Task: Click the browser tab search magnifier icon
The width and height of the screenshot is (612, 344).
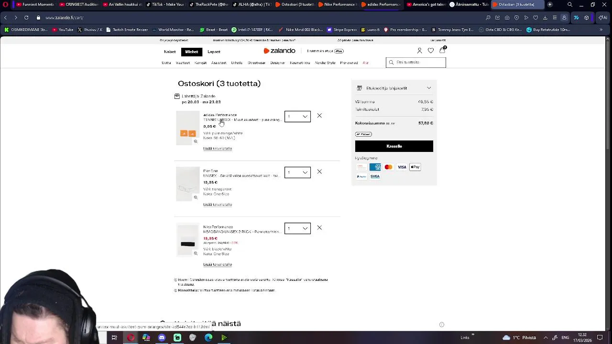Action: pyautogui.click(x=570, y=4)
